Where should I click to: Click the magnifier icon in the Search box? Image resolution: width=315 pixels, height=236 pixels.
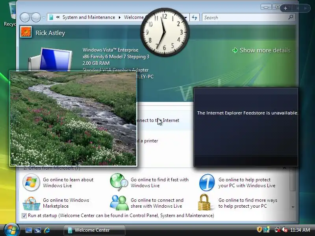291,17
